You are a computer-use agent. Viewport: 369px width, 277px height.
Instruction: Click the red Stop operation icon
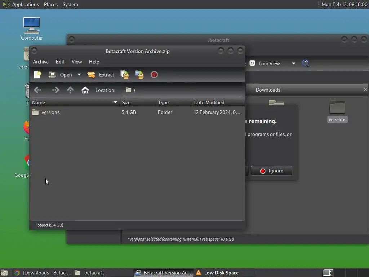[154, 75]
